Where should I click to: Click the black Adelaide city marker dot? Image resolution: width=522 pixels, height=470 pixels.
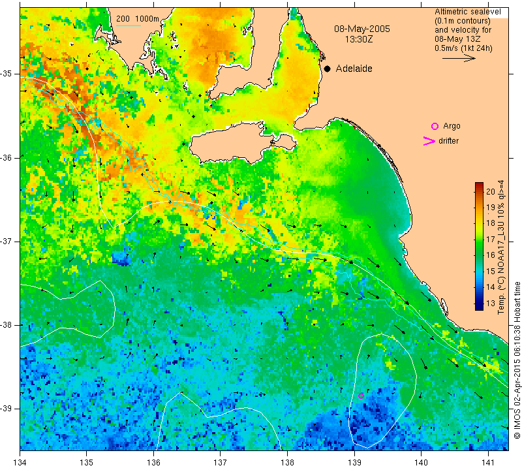point(328,69)
